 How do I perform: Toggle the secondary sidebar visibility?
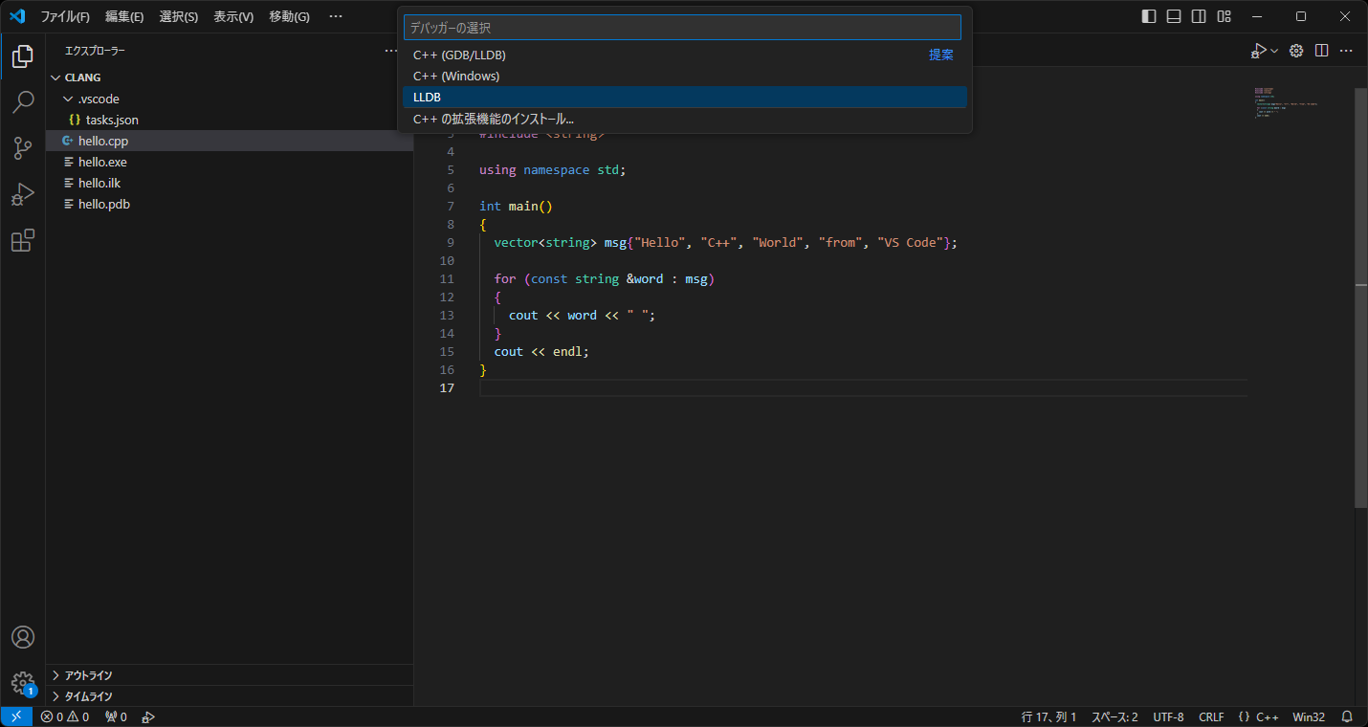(x=1198, y=16)
